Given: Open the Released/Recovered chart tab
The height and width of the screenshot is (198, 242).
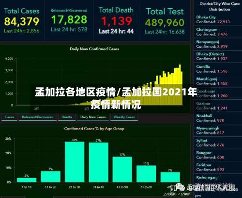Looking at the screenshot, I should [38, 117].
